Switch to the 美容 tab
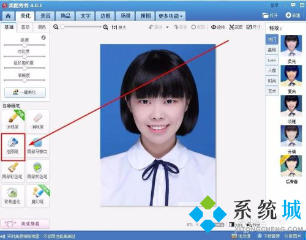 [x=45, y=16]
